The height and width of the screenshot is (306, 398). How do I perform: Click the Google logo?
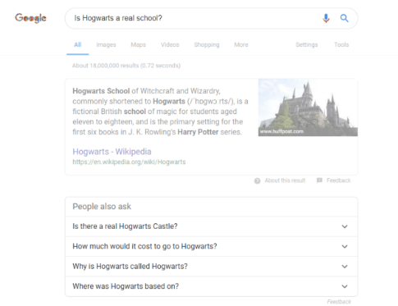pos(30,18)
